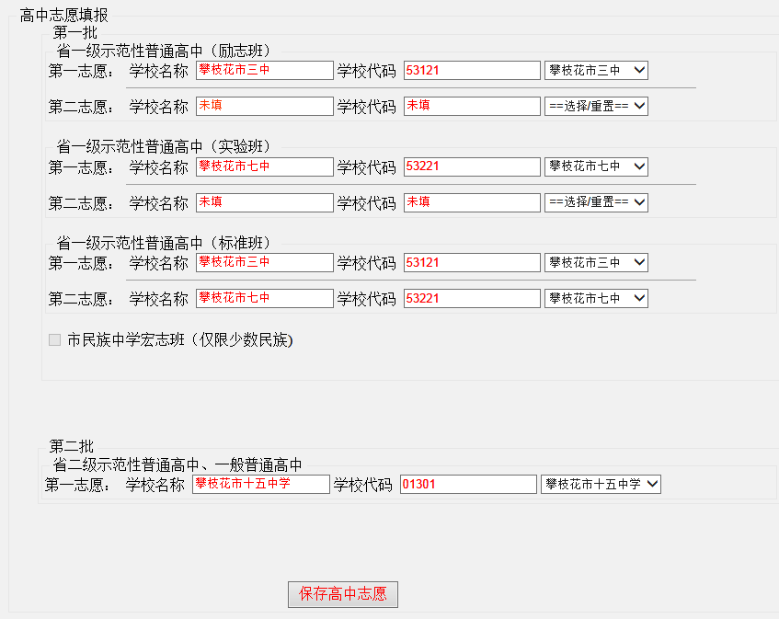
Task: Focus the 励志班 second-choice school name field
Action: 264,107
